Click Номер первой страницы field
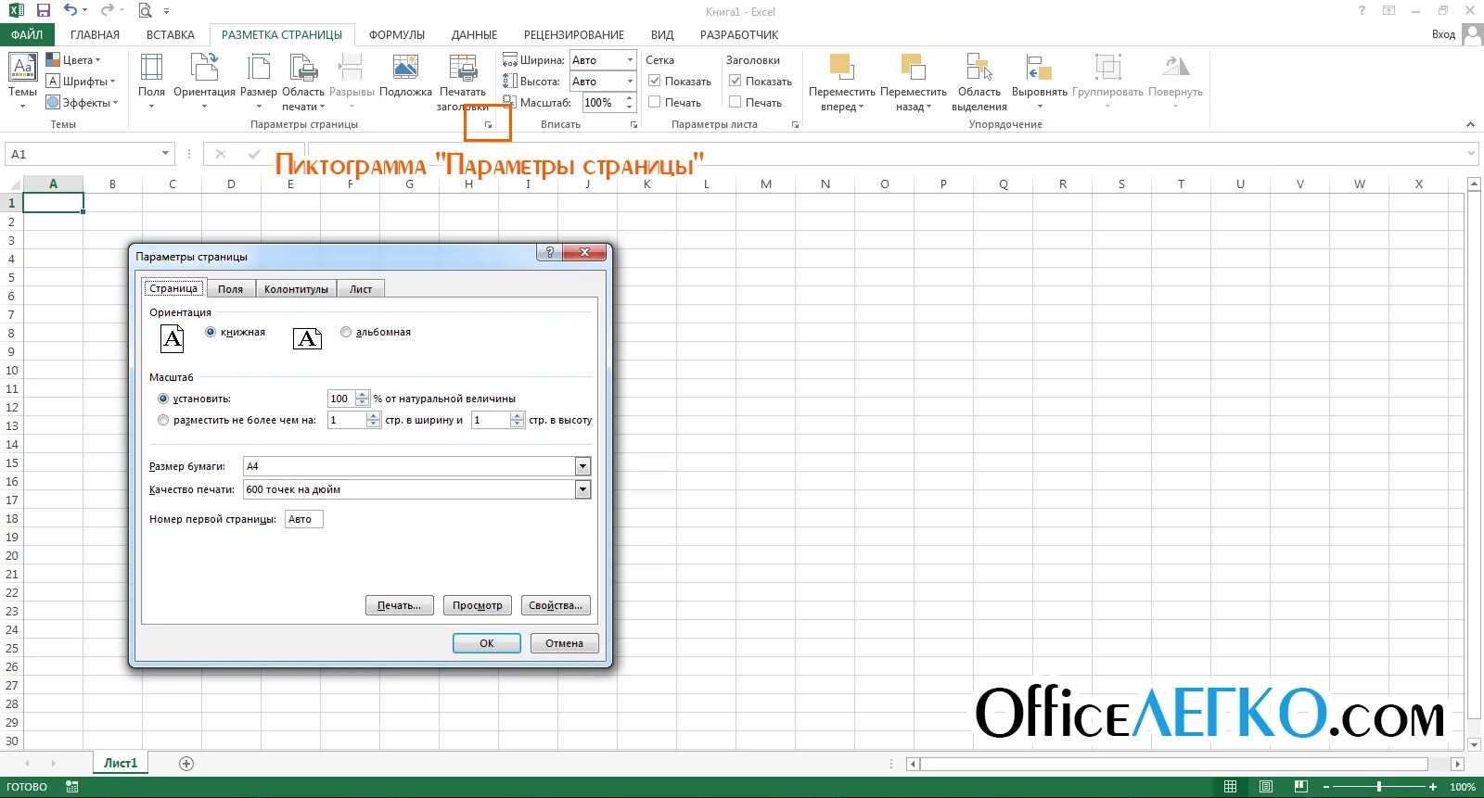 [x=303, y=519]
